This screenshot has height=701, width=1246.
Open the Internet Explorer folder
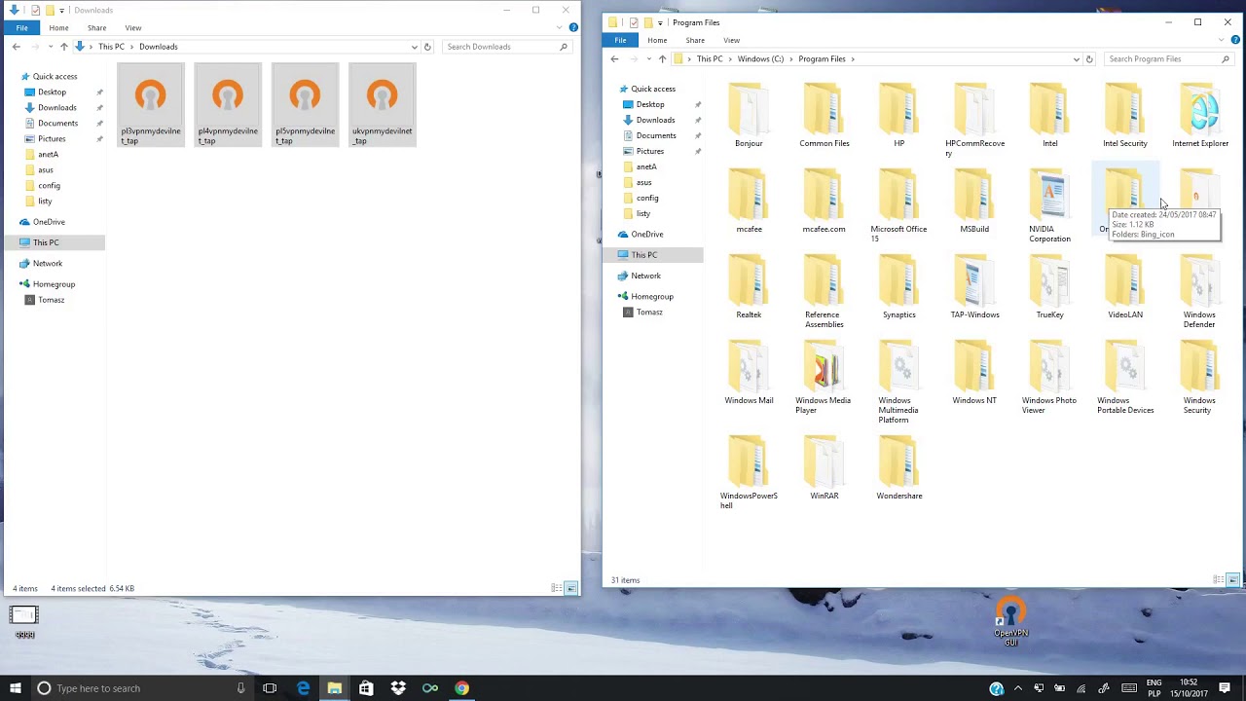point(1199,116)
